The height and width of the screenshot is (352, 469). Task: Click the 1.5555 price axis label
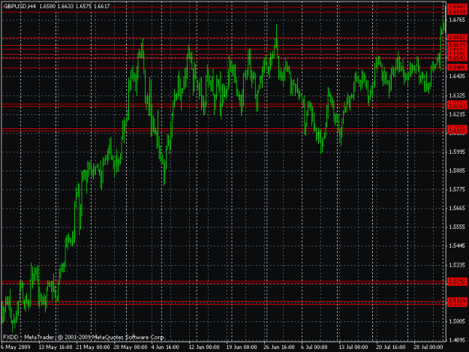(x=457, y=227)
